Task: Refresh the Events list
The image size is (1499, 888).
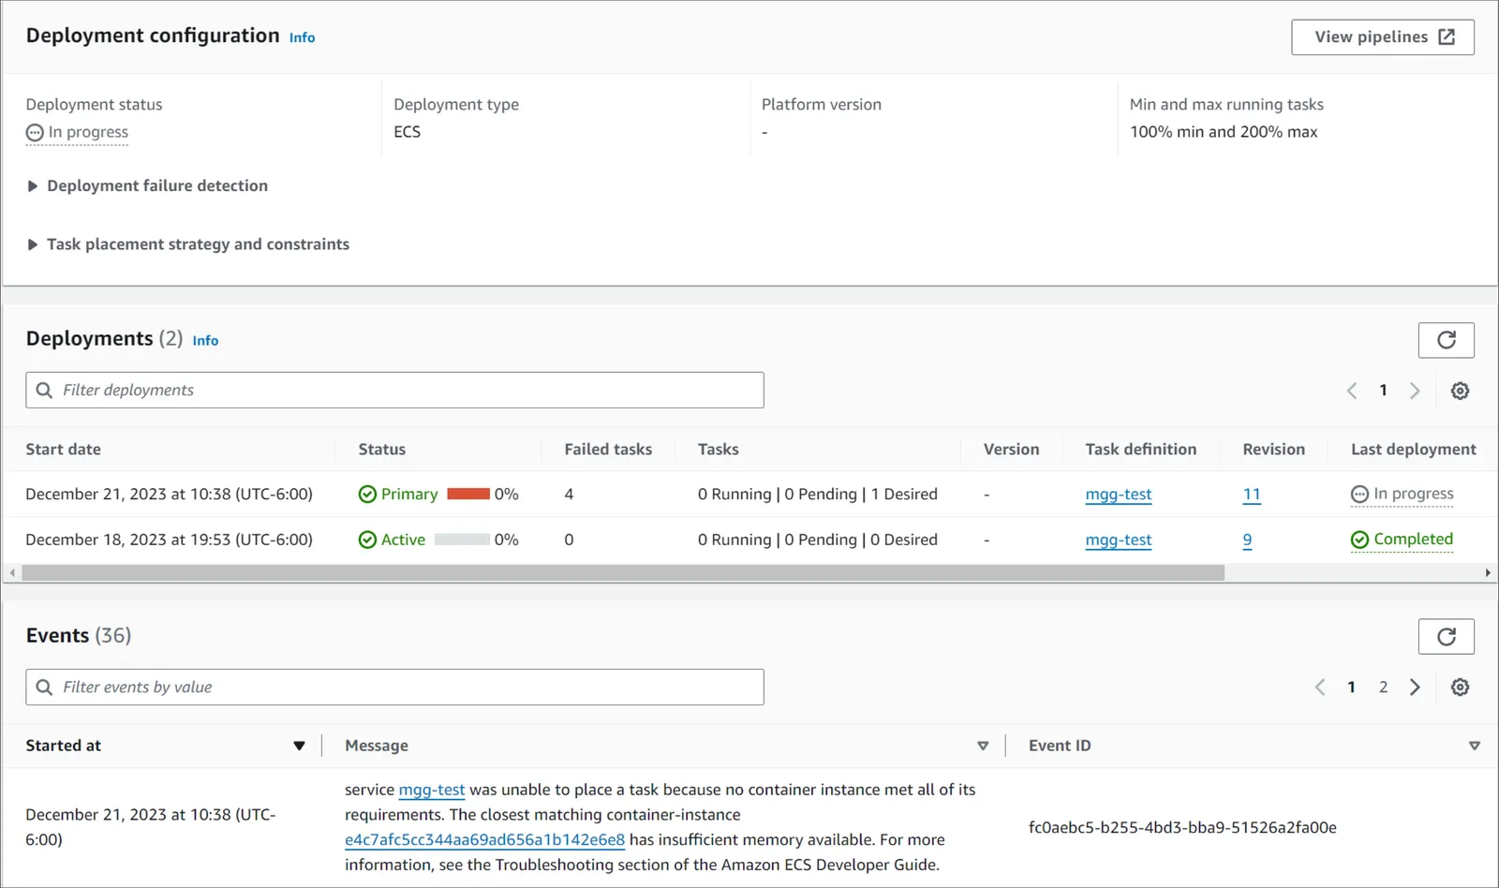Action: tap(1446, 637)
